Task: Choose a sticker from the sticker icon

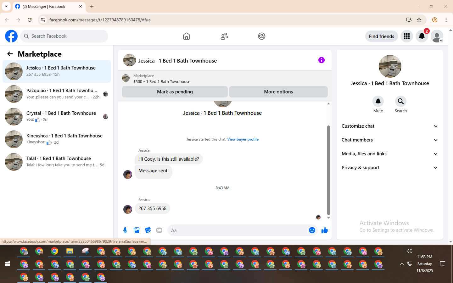Action: [148, 230]
